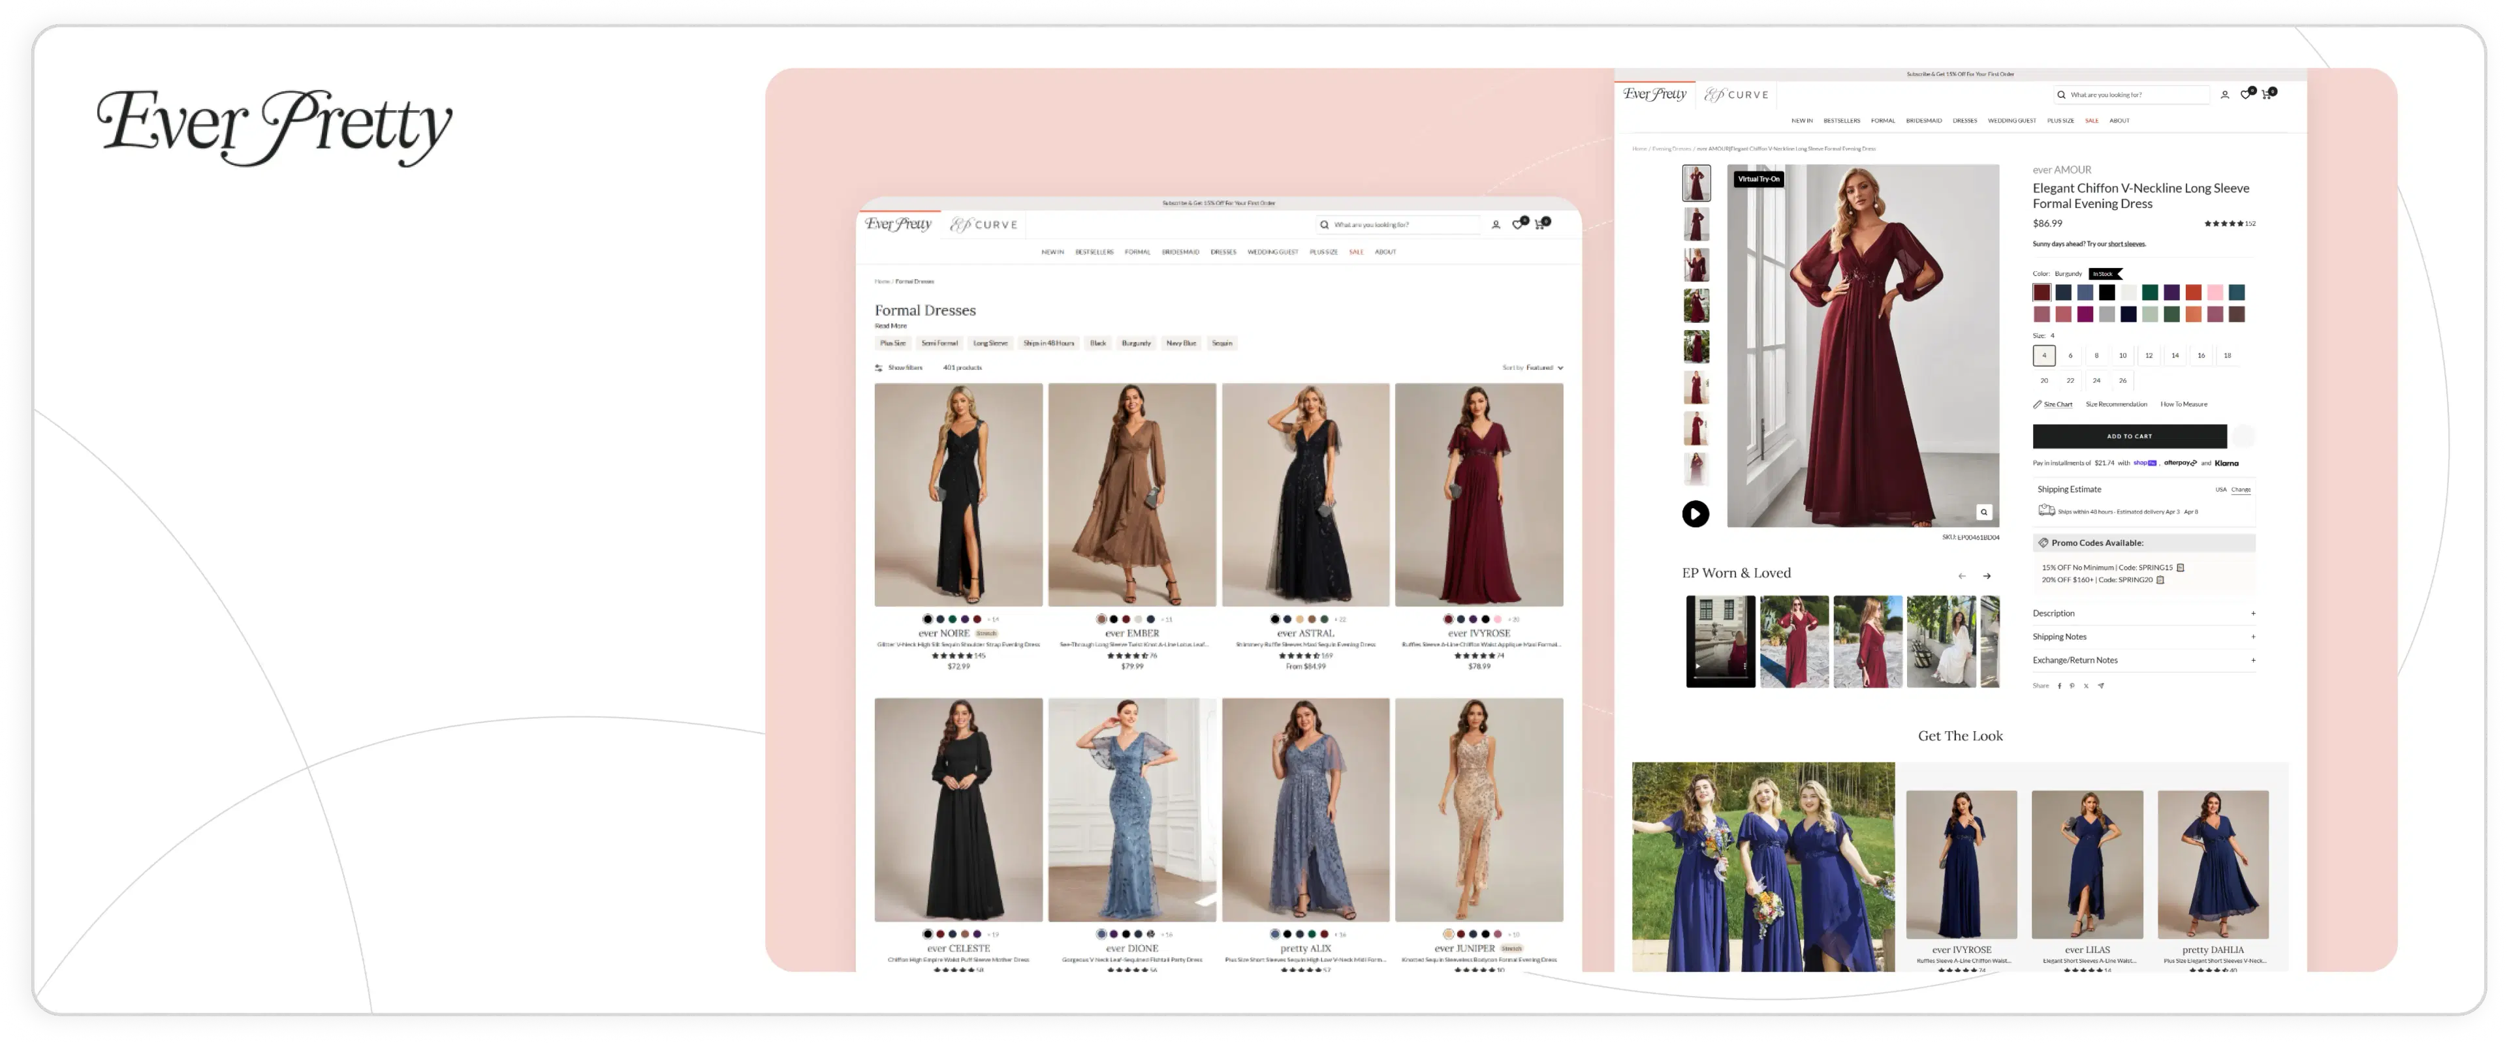Open wishlist heart icon on Formal Dresses page
This screenshot has width=2507, height=1043.
pos(1517,224)
